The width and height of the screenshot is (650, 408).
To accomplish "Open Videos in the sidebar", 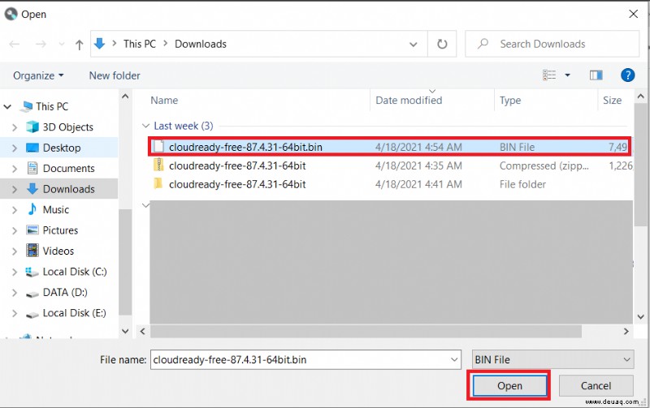I will (x=58, y=251).
